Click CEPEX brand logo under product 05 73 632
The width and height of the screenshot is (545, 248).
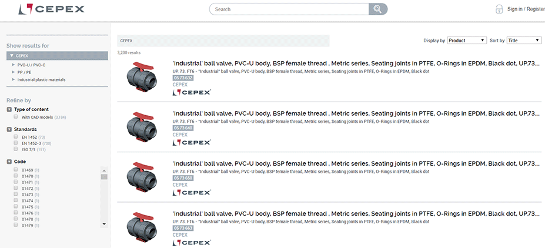(x=192, y=92)
